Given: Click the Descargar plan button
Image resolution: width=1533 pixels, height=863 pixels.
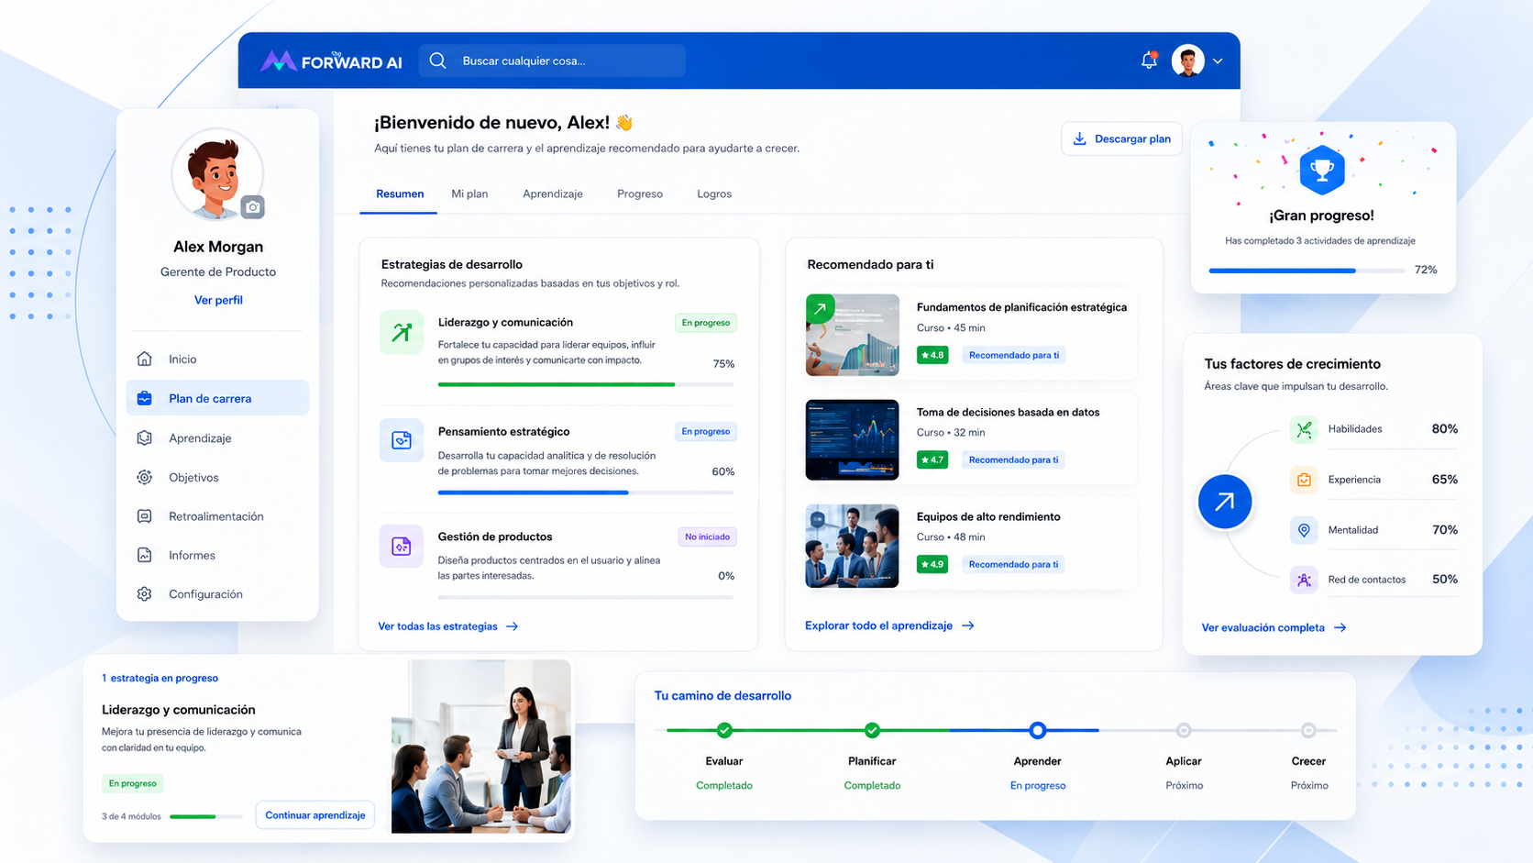Looking at the screenshot, I should tap(1122, 138).
